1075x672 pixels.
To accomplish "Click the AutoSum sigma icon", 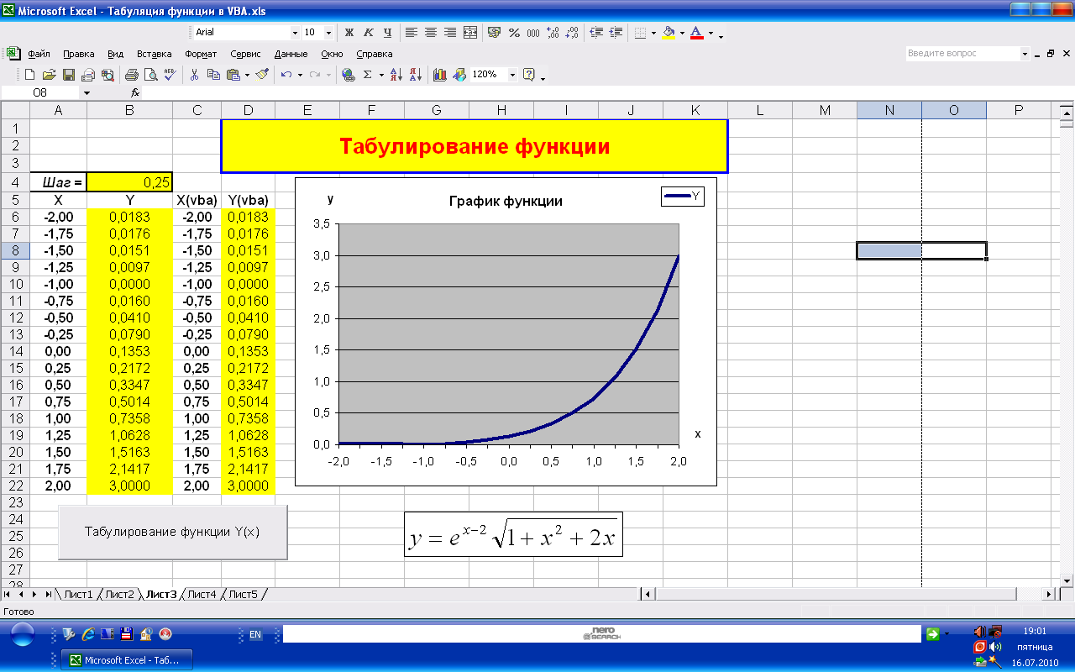I will tap(367, 75).
